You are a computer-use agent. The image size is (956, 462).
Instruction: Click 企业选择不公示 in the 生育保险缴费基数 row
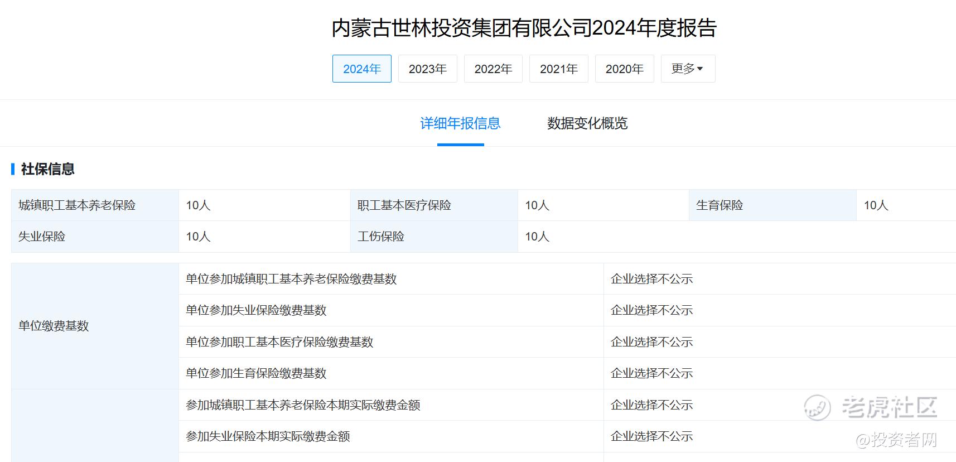click(x=651, y=373)
